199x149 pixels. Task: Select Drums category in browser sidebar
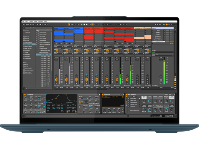pos(27,40)
